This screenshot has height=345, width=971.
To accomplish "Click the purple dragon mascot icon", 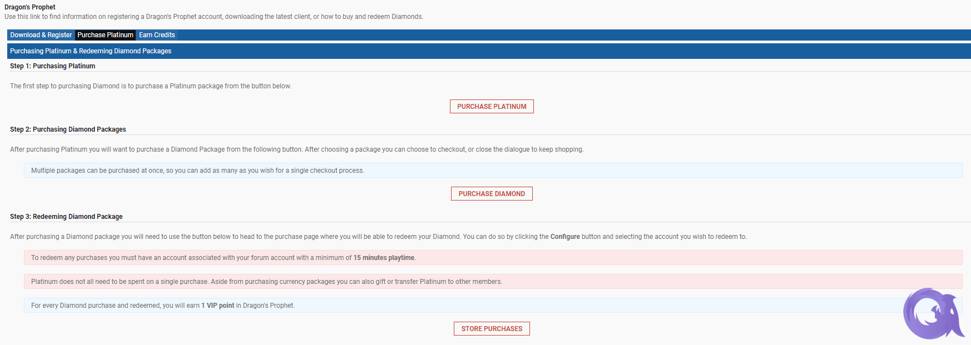I will coord(933,314).
